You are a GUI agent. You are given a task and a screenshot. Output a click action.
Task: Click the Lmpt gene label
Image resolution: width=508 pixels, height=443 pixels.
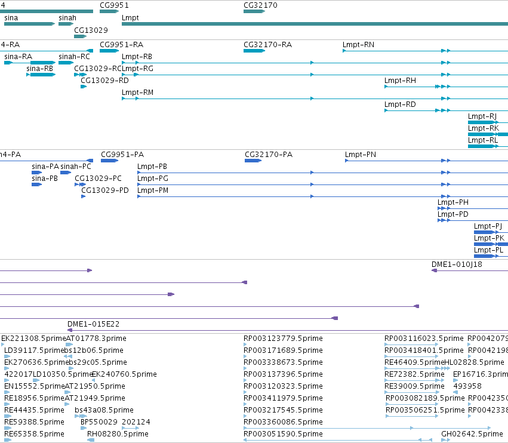[130, 18]
